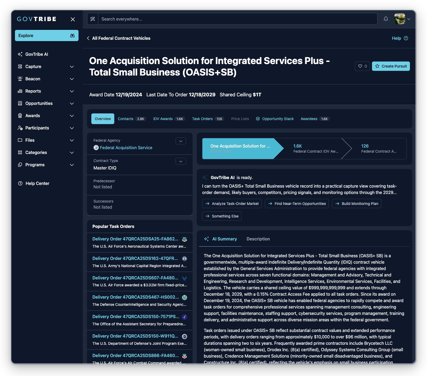Click the GovTribe logo

pos(37,19)
